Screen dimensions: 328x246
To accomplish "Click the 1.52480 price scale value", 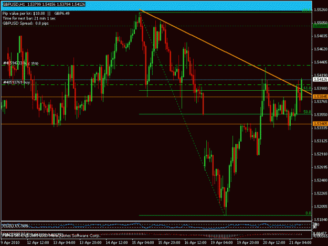I will [x=321, y=180].
